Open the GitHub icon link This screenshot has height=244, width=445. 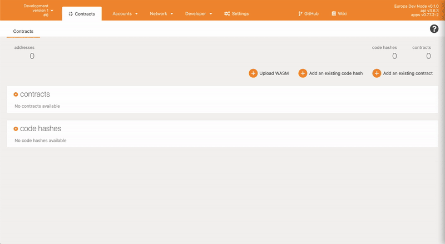click(300, 13)
